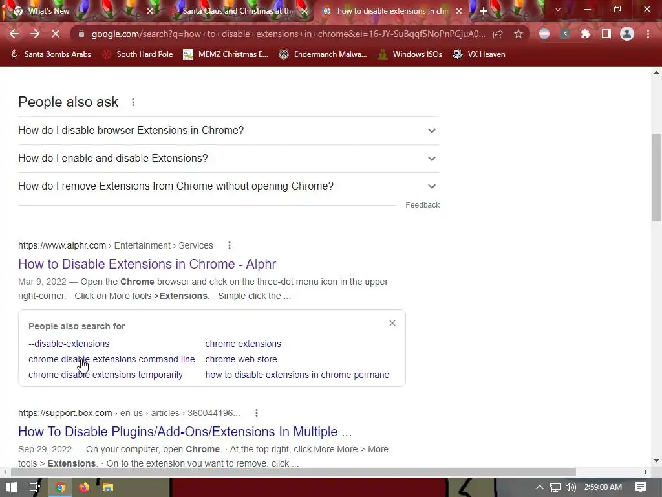Viewport: 662px width, 497px height.
Task: Stop loading the page
Action: (56, 34)
